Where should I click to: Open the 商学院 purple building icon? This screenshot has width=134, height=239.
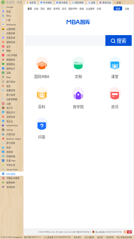(x=78, y=93)
